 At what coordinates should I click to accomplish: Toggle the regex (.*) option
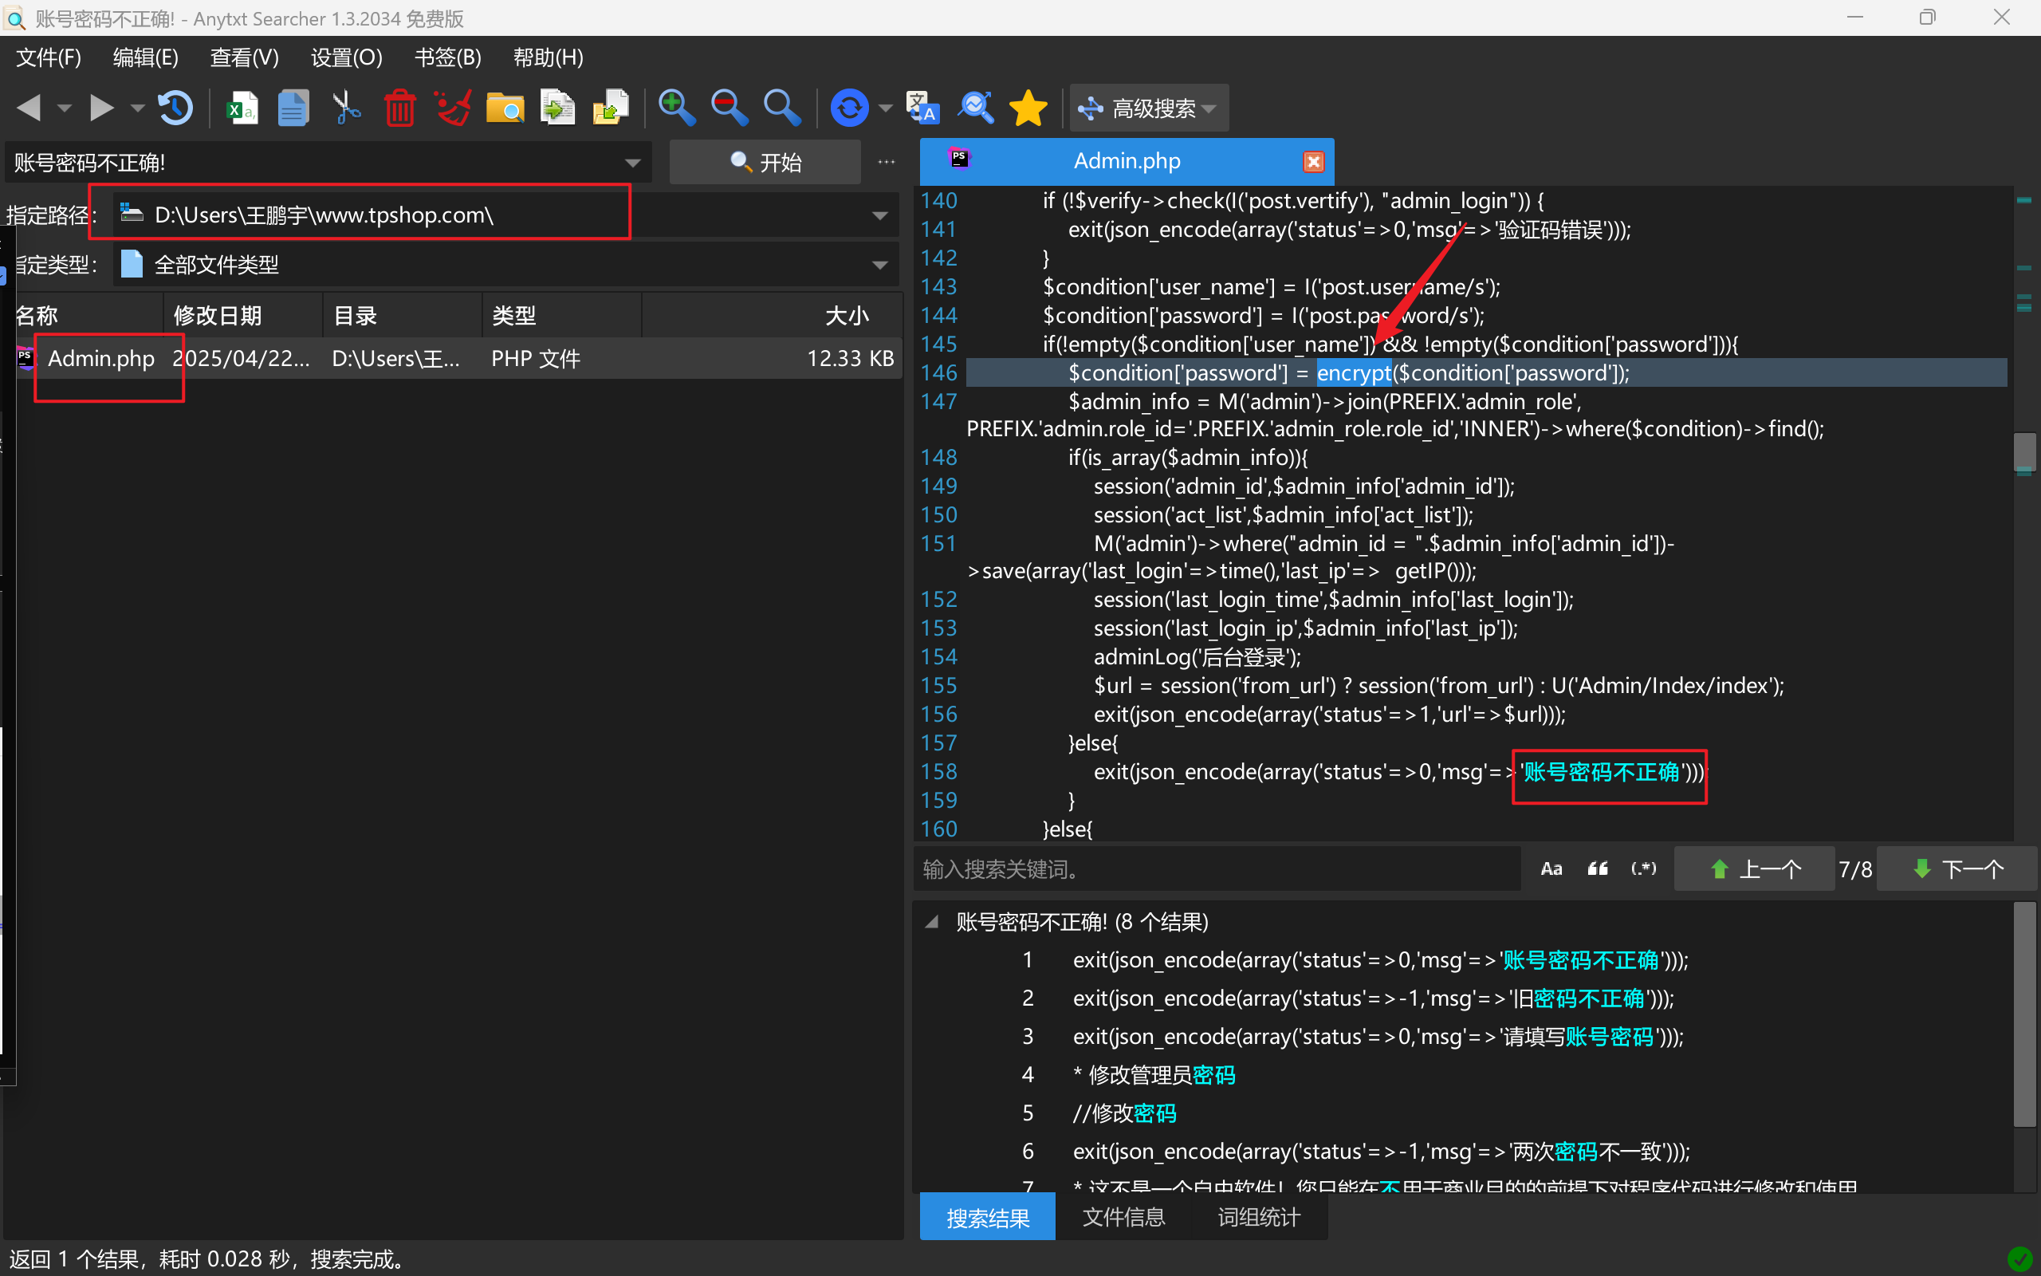coord(1643,869)
